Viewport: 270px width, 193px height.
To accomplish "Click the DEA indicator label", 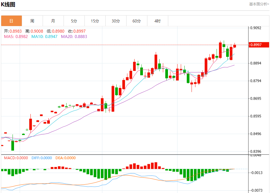I will click(x=65, y=158).
